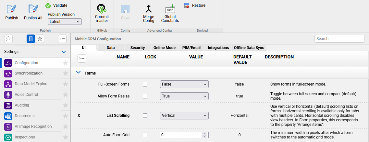Screen dimensions: 369x142
Task: Click the Data Model Explorer icon
Action: [x=8, y=84]
